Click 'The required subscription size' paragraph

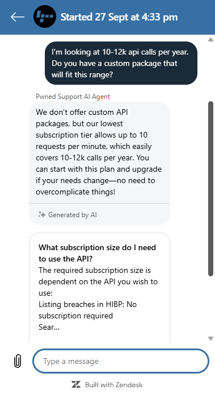[98, 281]
